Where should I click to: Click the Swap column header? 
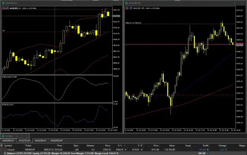tap(188, 146)
